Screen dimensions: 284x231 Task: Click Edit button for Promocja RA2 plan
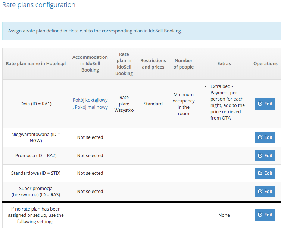pyautogui.click(x=265, y=156)
